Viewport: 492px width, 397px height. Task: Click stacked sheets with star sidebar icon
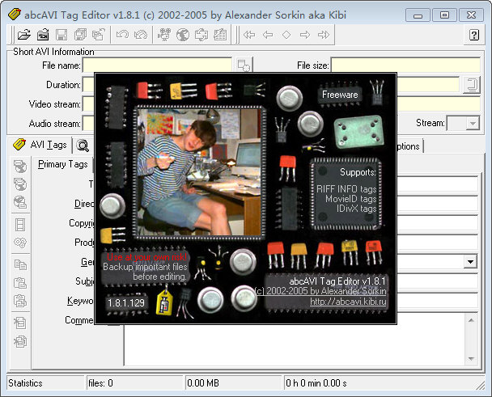[x=20, y=341]
